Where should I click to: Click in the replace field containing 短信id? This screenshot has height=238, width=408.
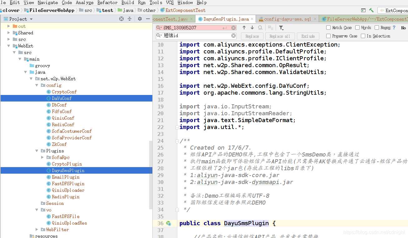(x=197, y=36)
